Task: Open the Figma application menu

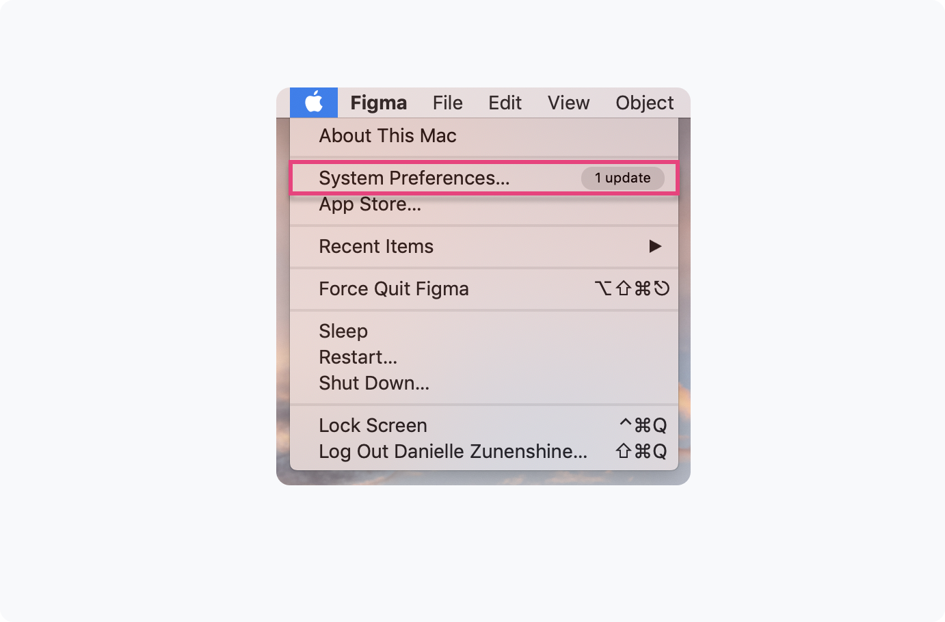Action: [x=379, y=103]
